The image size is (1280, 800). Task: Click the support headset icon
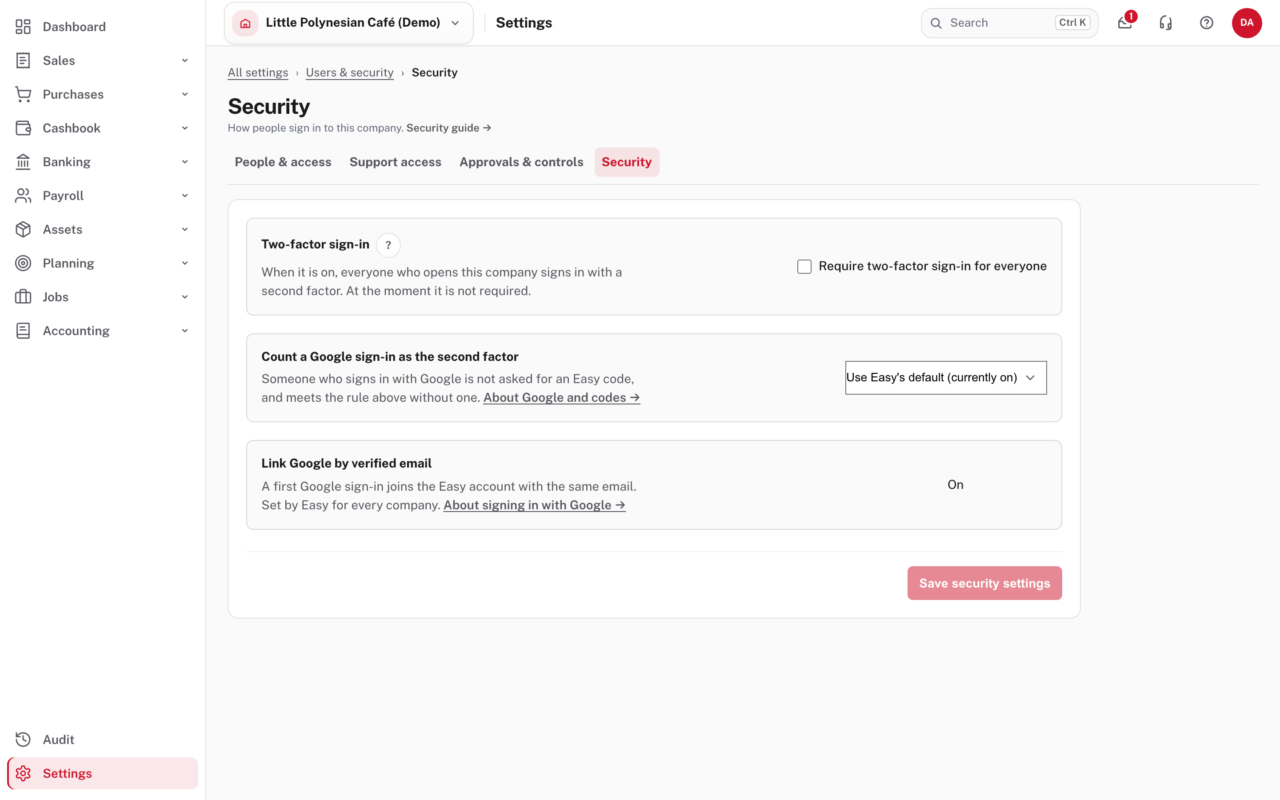pyautogui.click(x=1166, y=23)
